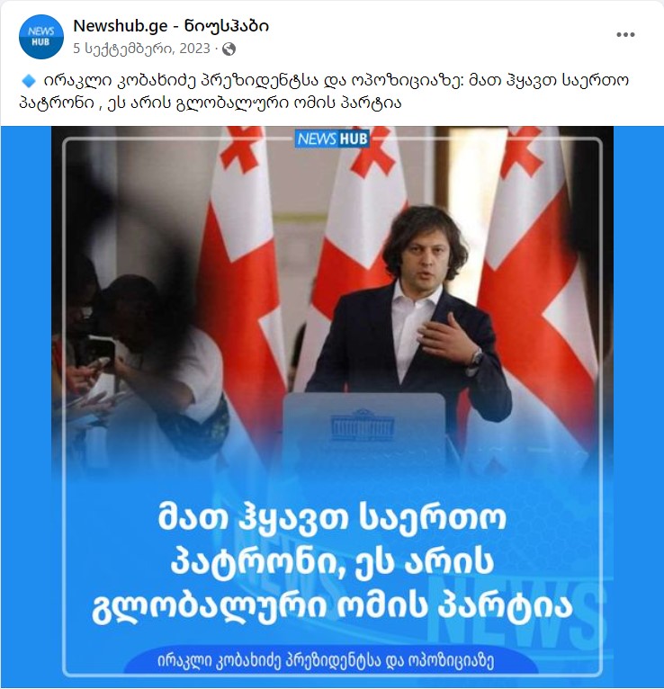Click the NEWS HUB logo atop the photo
Image resolution: width=664 pixels, height=689 pixels.
click(x=332, y=139)
